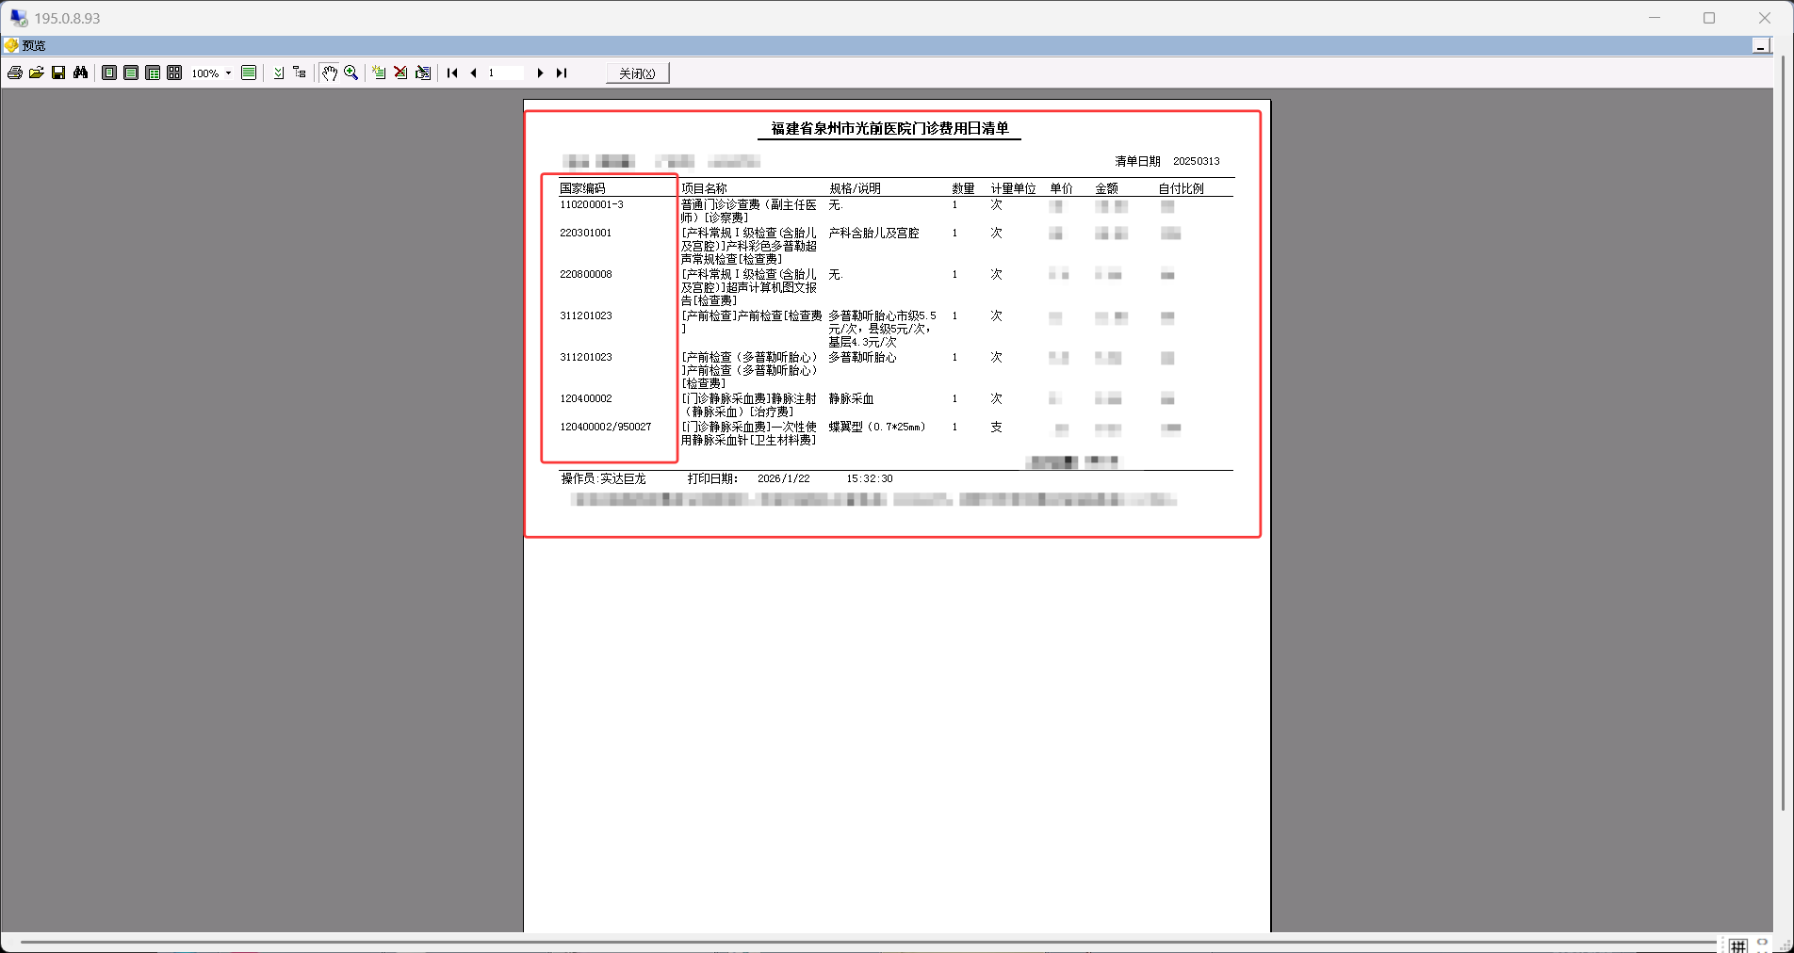Screen dimensions: 1794x953
Task: Click the green double-chevron down icon
Action: 279,73
